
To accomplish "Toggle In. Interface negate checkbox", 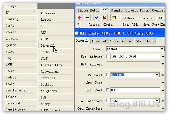I will [x=108, y=101].
